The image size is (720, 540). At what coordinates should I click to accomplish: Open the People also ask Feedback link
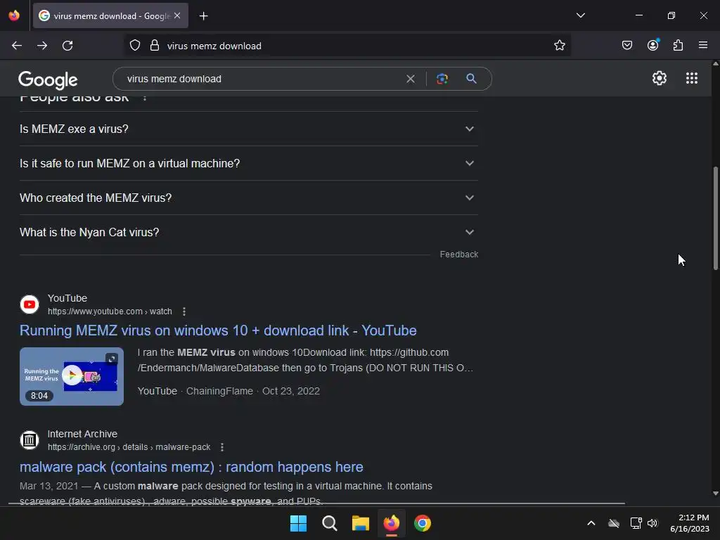pyautogui.click(x=458, y=255)
